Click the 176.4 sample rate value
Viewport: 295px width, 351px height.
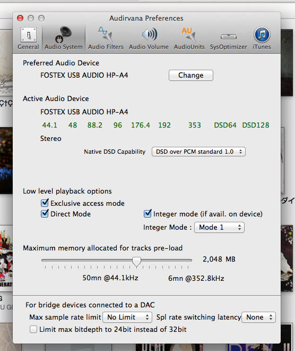141,125
